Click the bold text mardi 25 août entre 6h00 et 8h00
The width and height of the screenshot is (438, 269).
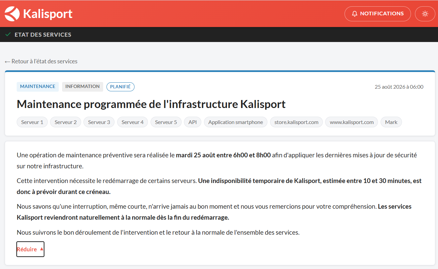[x=223, y=155]
